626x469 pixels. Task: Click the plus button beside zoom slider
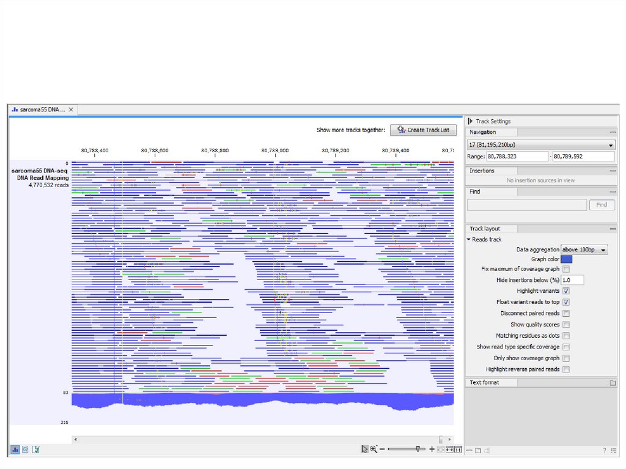(432, 449)
